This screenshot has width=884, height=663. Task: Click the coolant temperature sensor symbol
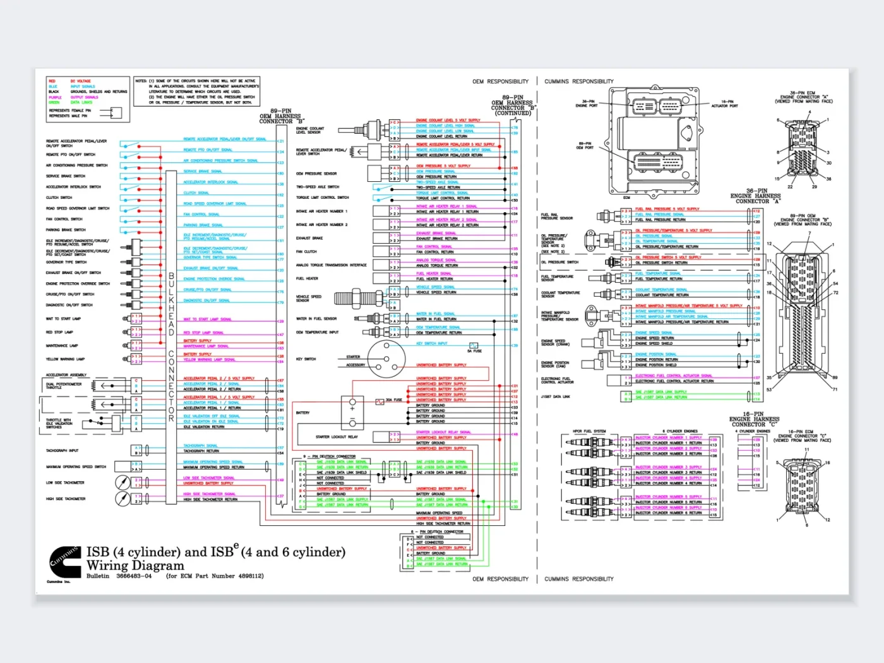click(x=607, y=293)
